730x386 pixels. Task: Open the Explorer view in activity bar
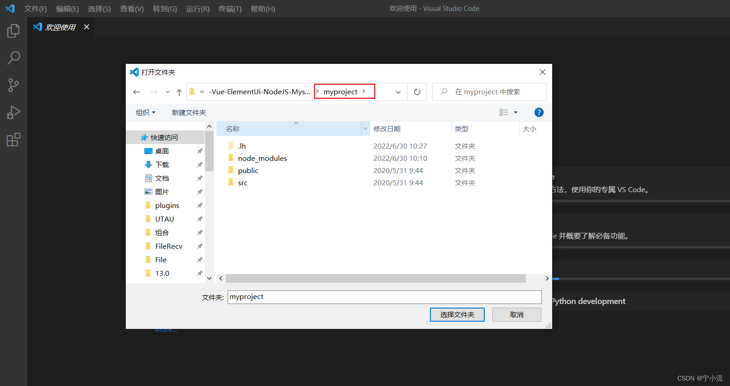[x=14, y=31]
